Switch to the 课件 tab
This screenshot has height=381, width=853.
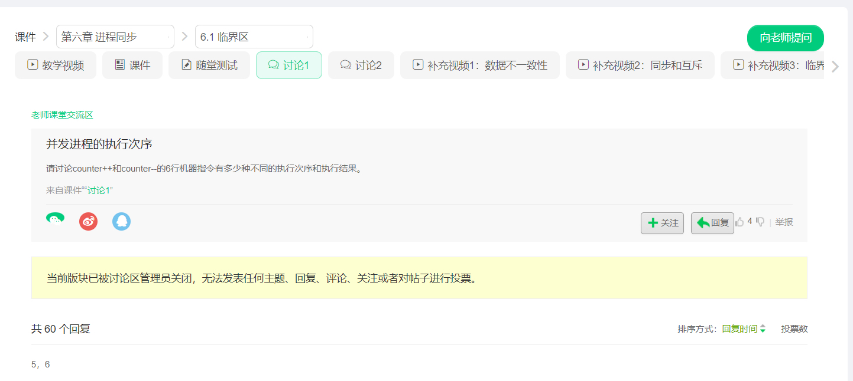132,65
